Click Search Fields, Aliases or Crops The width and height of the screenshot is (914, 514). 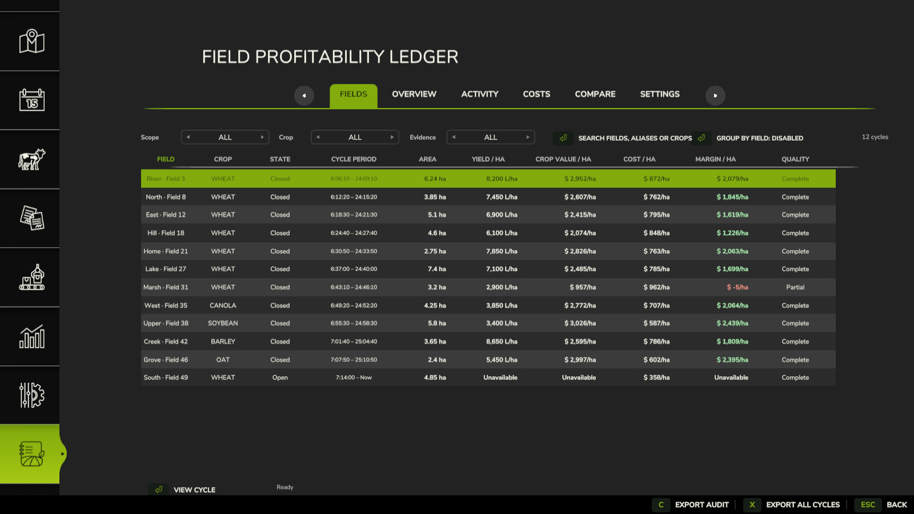pos(635,138)
